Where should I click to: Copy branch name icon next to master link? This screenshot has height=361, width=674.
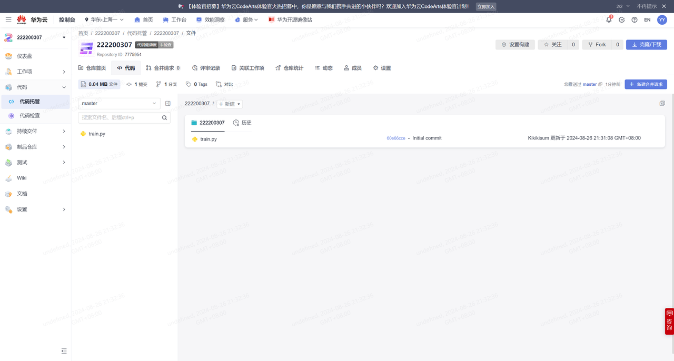coord(600,84)
